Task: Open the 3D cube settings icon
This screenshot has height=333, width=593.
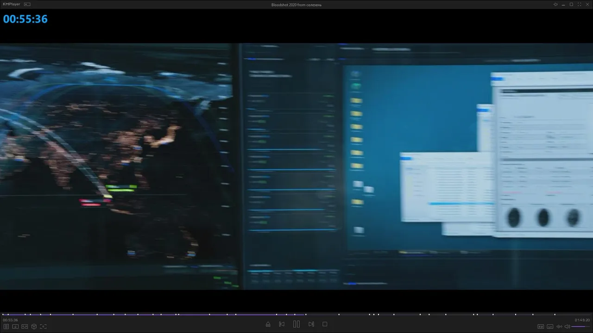Action: (x=34, y=326)
